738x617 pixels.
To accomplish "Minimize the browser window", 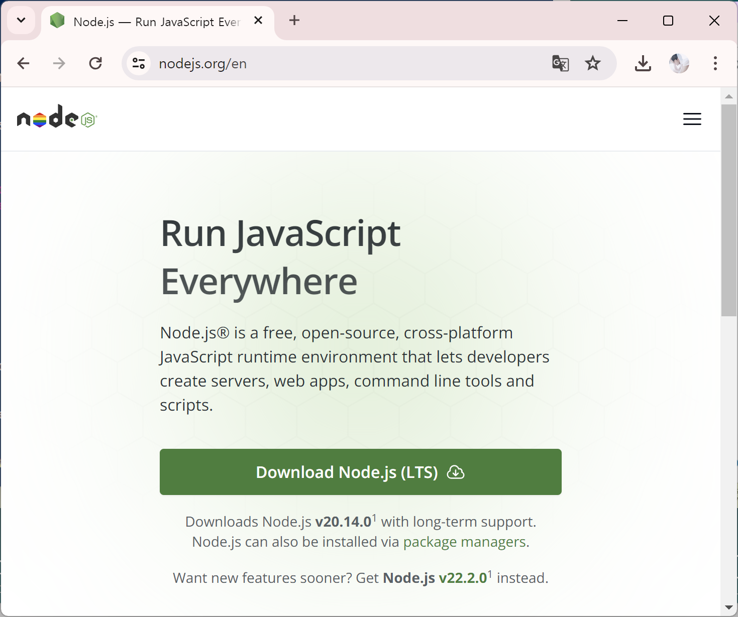I will click(622, 21).
